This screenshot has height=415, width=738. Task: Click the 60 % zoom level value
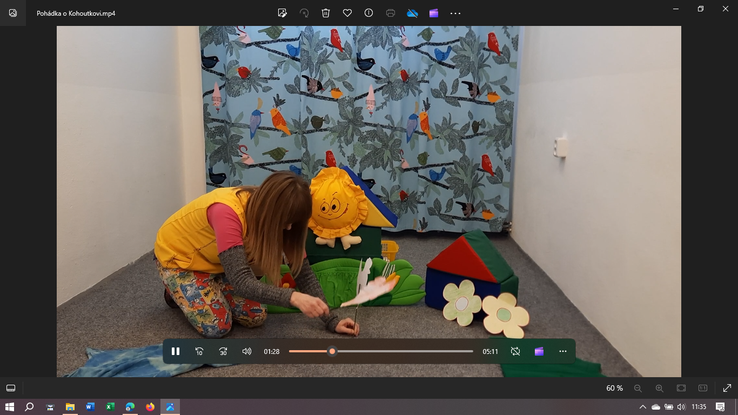point(614,388)
